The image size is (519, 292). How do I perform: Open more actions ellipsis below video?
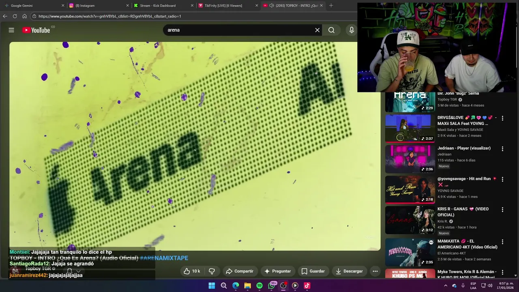tap(375, 271)
